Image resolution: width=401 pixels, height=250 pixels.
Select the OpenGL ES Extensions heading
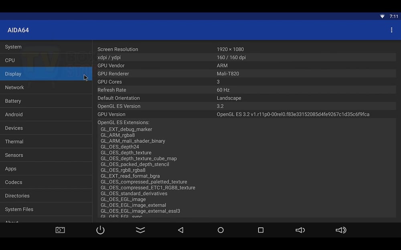pos(123,122)
